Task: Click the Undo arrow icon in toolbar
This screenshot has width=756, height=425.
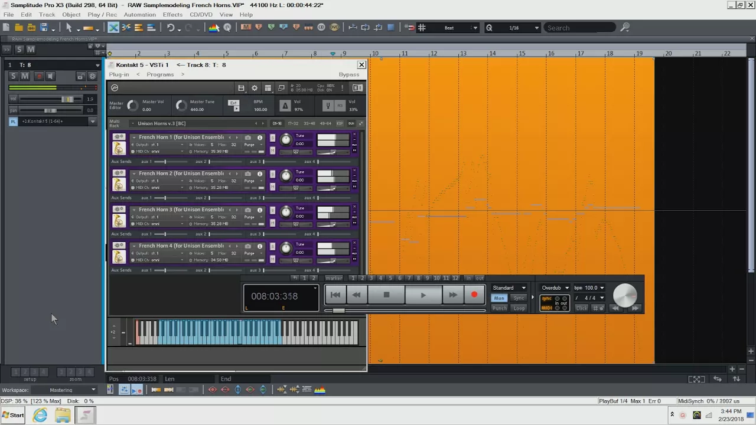Action: coord(171,28)
